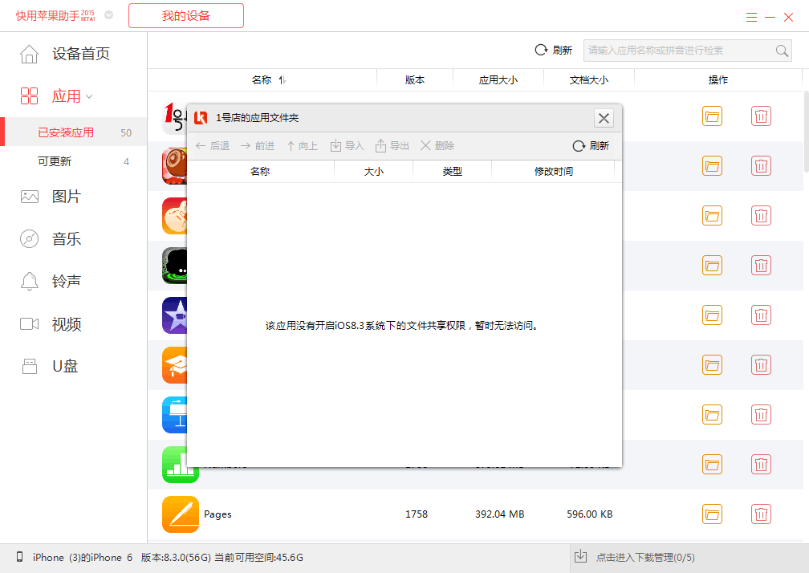The image size is (809, 573).
Task: Open folder icon for Numbers row
Action: 712,465
